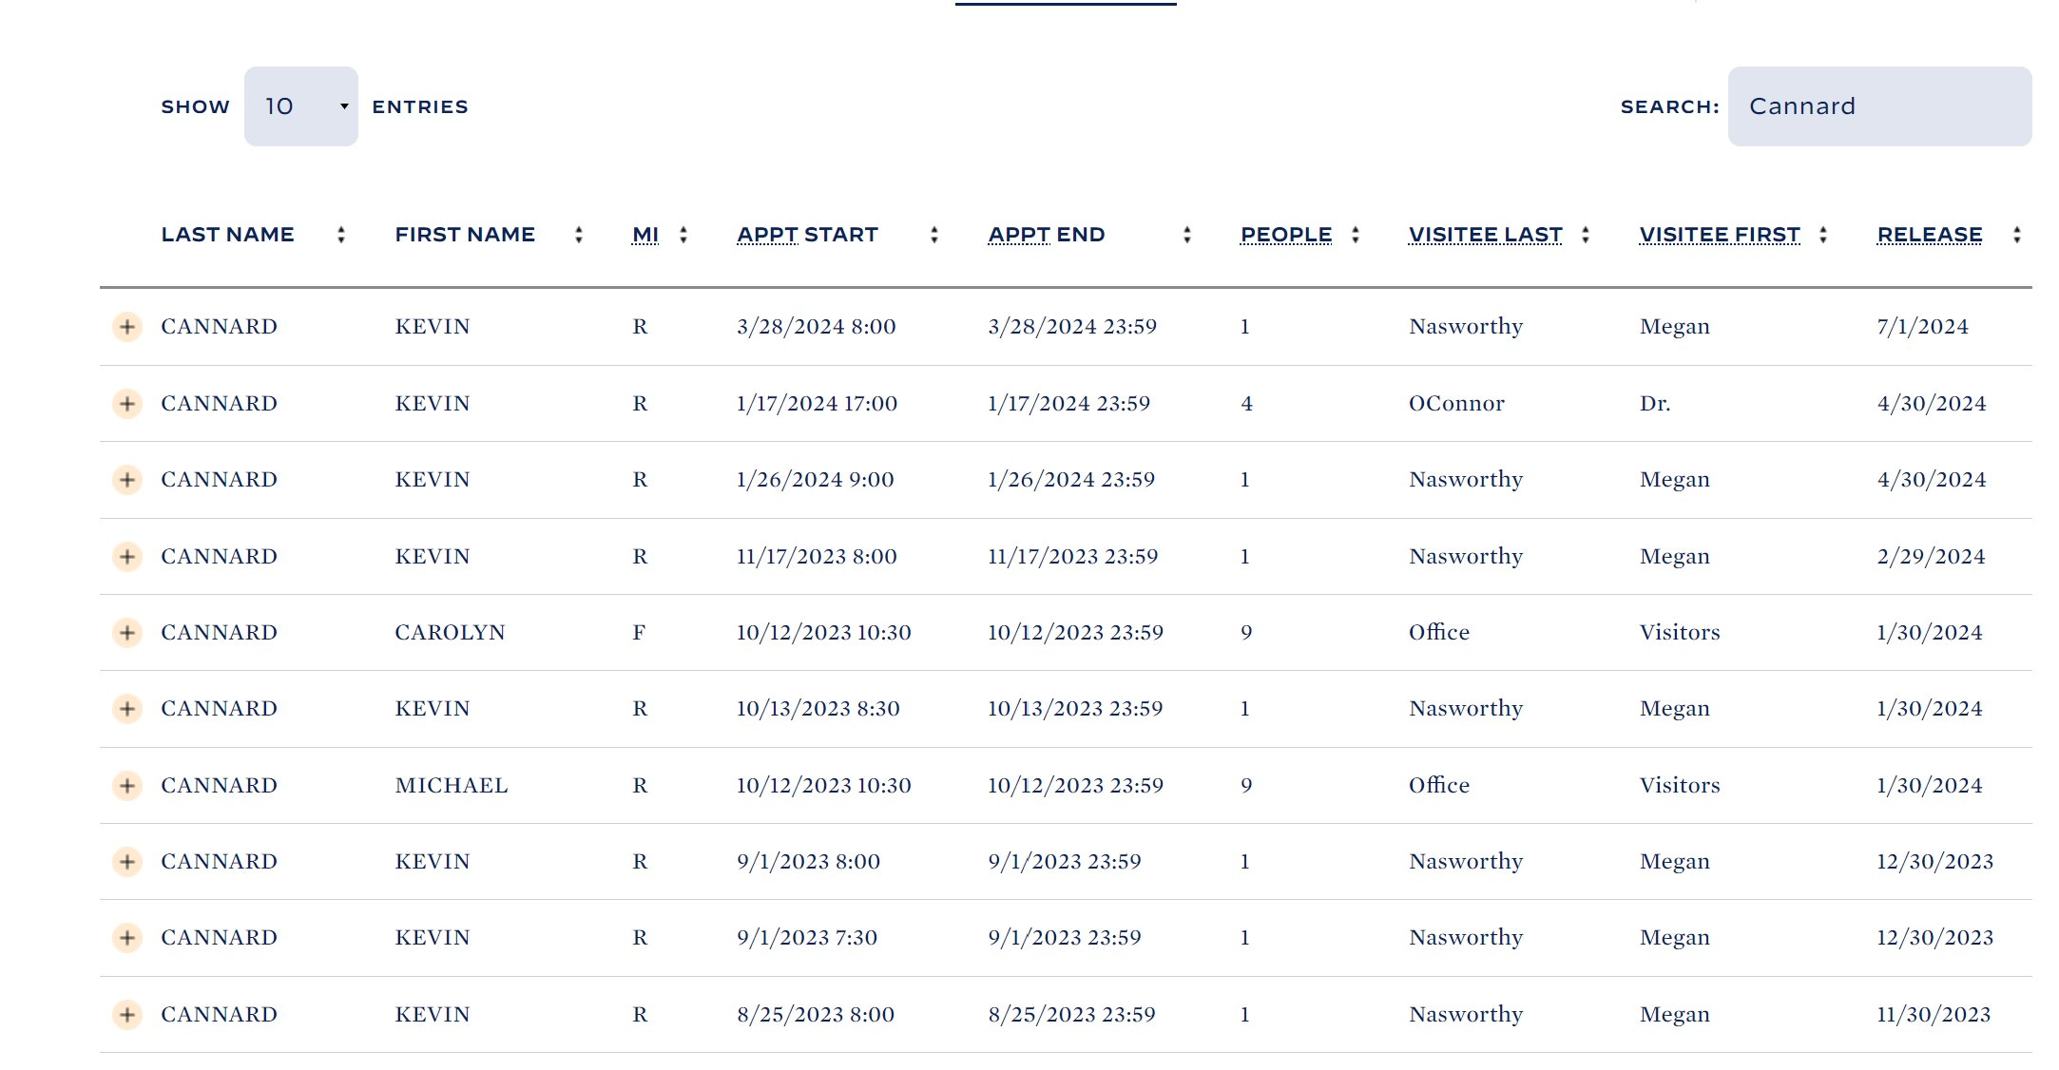Sort by Release column header
Viewport: 2059px width, 1070px height.
coord(1930,235)
